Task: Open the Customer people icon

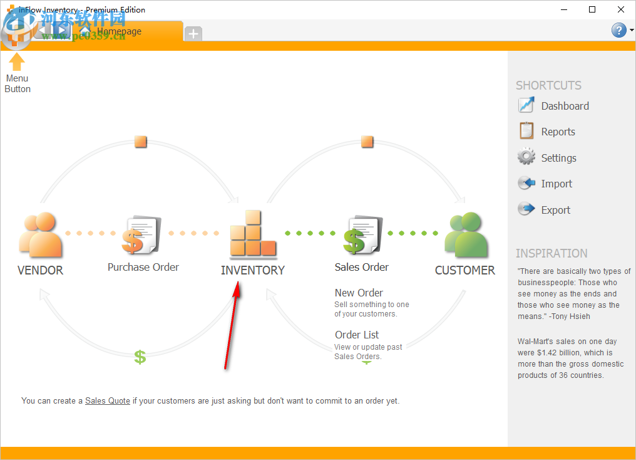Action: 466,234
